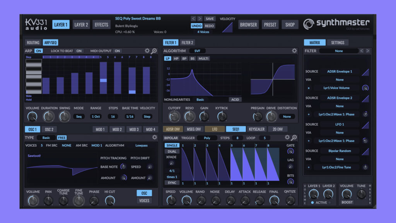Open the matrix Filter None dropdown
The image size is (396, 223).
(x=339, y=51)
